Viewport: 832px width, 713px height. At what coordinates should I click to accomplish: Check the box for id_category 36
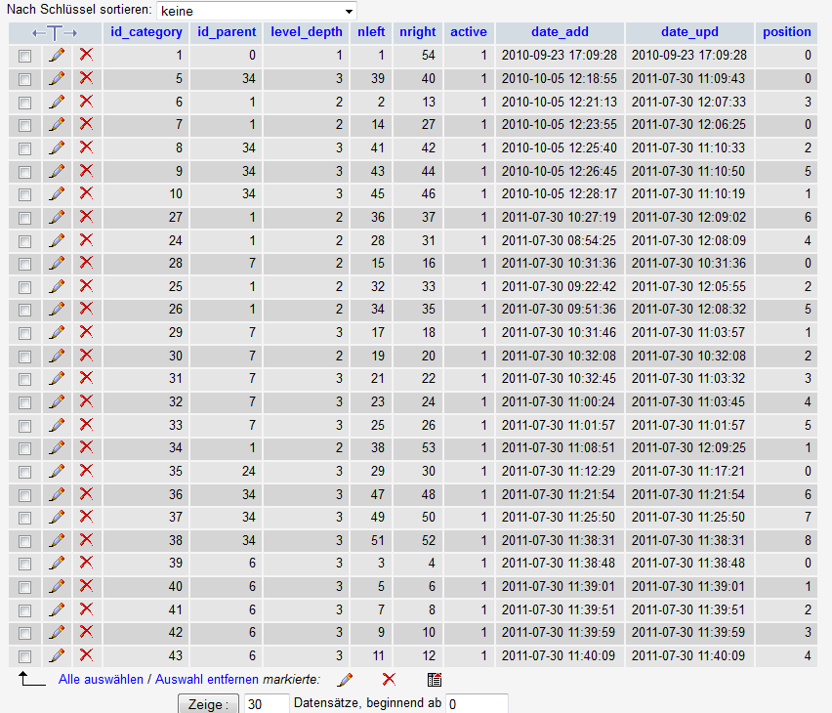(25, 495)
